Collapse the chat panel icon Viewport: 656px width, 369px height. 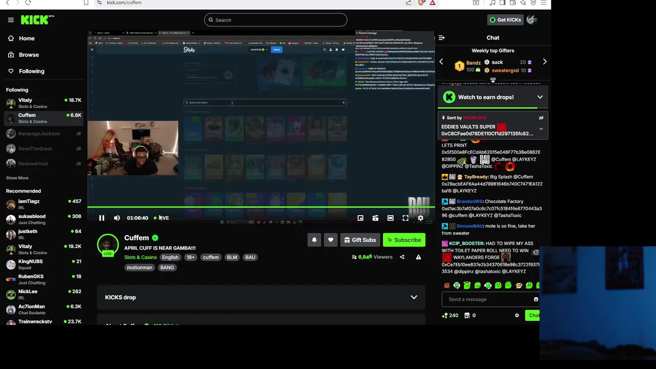[441, 37]
